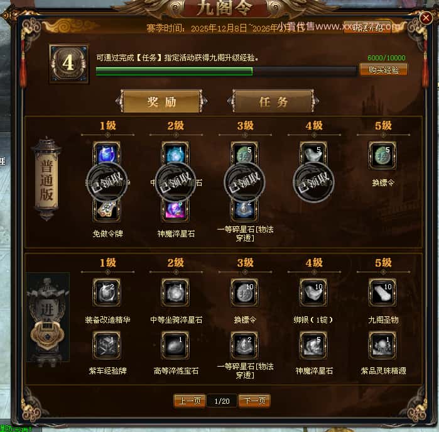
Task: Select the 九阁圣物 reward icon
Action: pyautogui.click(x=382, y=292)
